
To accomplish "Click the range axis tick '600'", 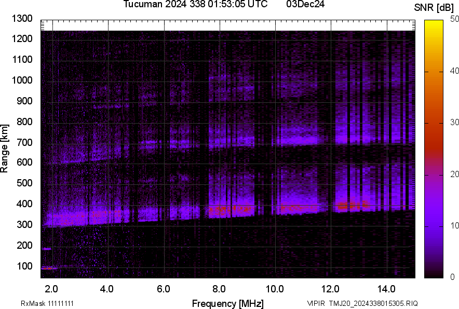I will pyautogui.click(x=24, y=162).
